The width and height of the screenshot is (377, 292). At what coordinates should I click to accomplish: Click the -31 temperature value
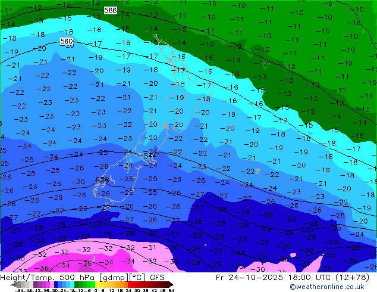pyautogui.click(x=149, y=247)
